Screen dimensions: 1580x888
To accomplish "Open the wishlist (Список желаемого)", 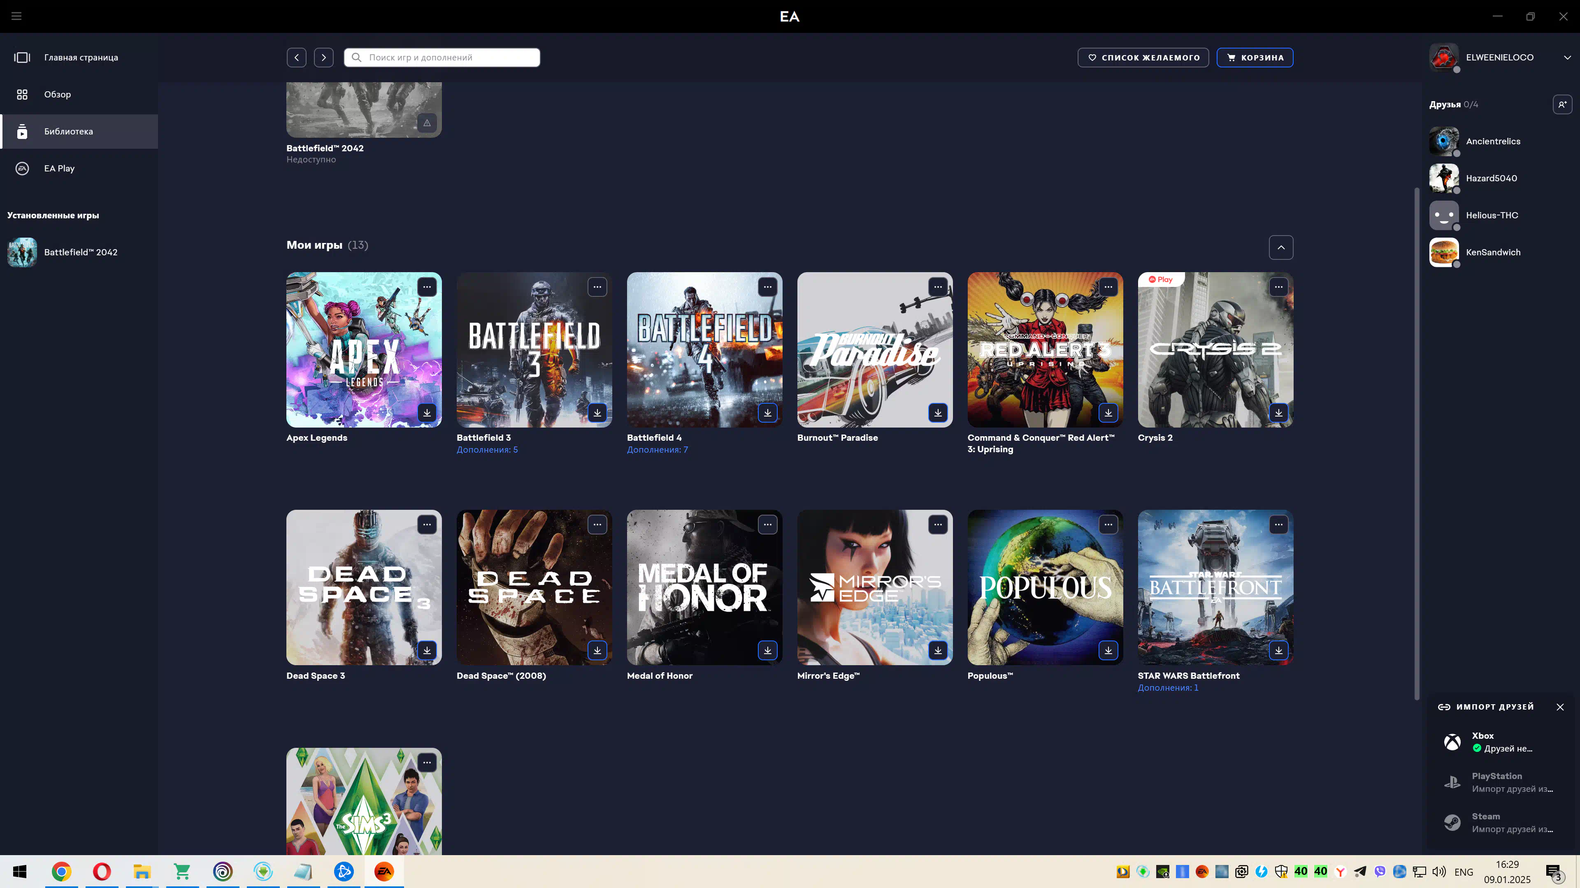I will click(x=1143, y=57).
